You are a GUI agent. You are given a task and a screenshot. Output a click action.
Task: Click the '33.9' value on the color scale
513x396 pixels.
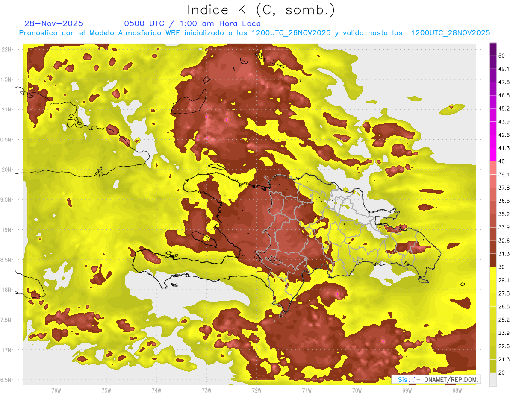pyautogui.click(x=504, y=227)
